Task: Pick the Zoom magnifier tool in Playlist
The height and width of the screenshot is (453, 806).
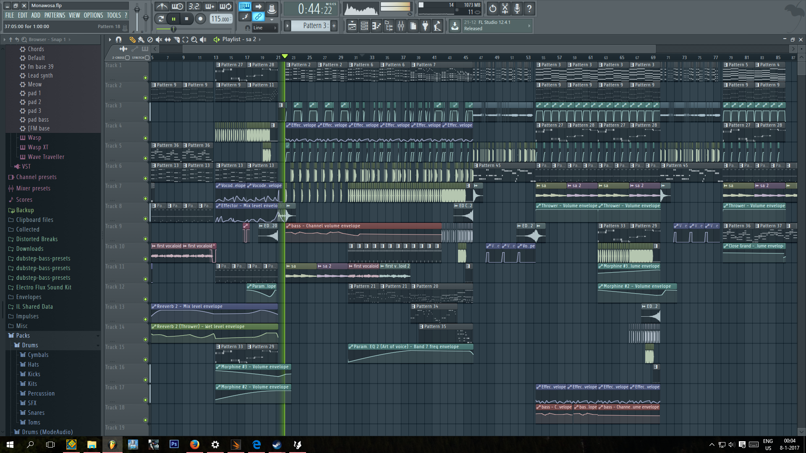Action: [194, 39]
